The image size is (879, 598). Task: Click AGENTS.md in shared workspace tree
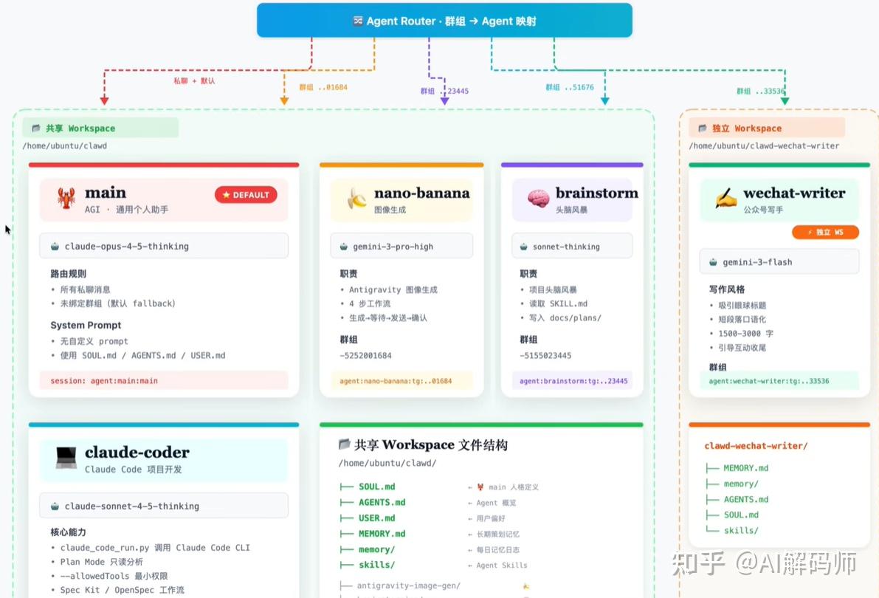tap(382, 503)
